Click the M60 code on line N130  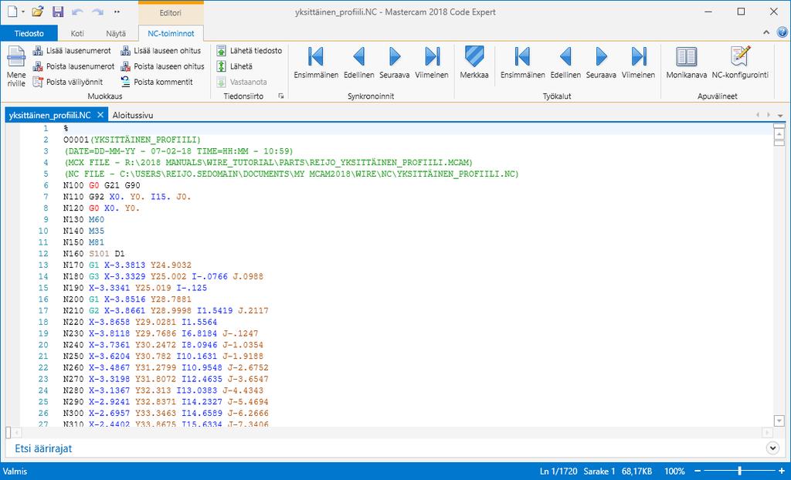click(x=97, y=219)
